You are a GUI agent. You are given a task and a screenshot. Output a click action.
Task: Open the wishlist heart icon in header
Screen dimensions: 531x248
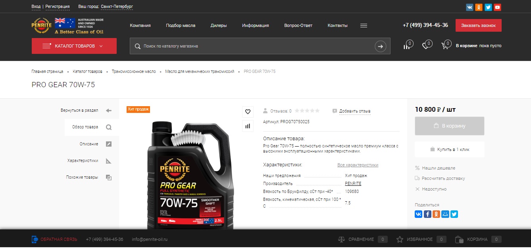tap(427, 45)
